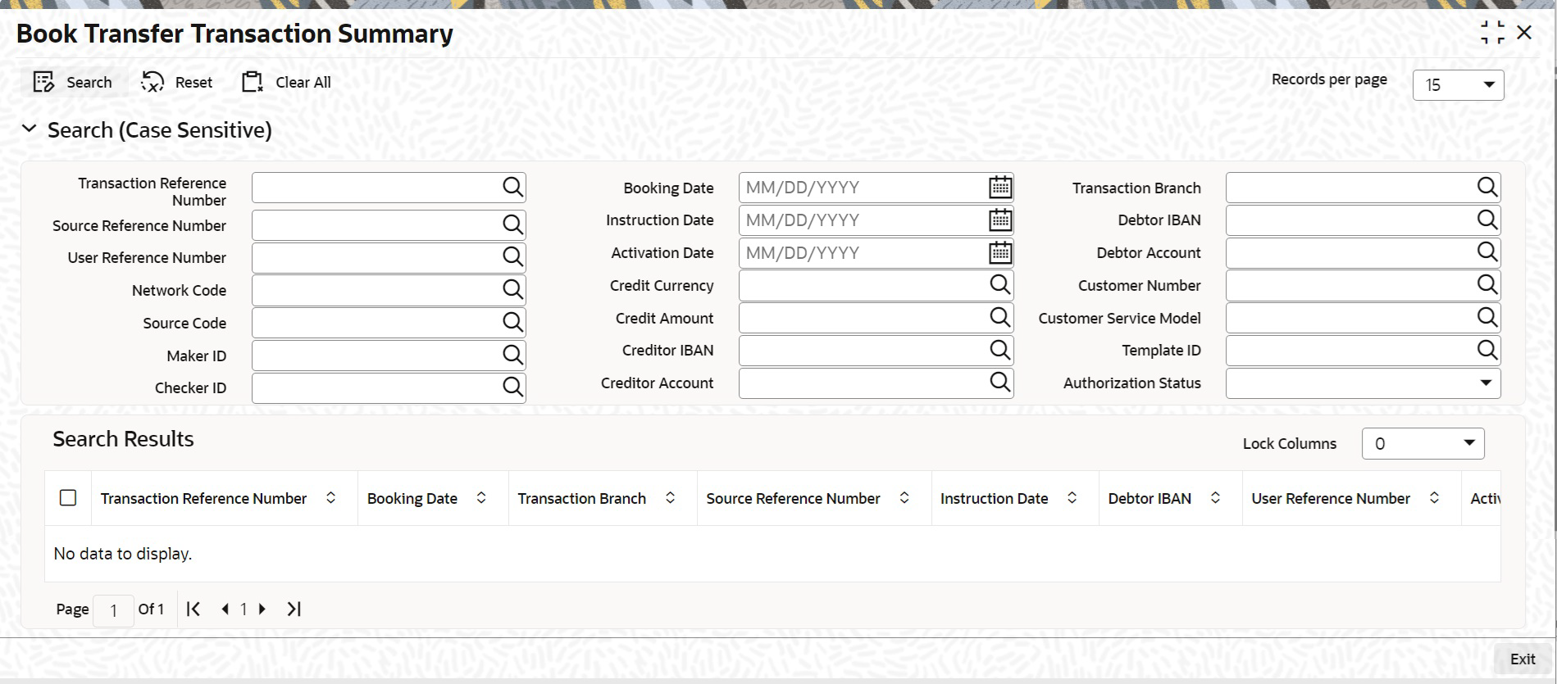Click search icon beside Maker ID

pos(512,356)
